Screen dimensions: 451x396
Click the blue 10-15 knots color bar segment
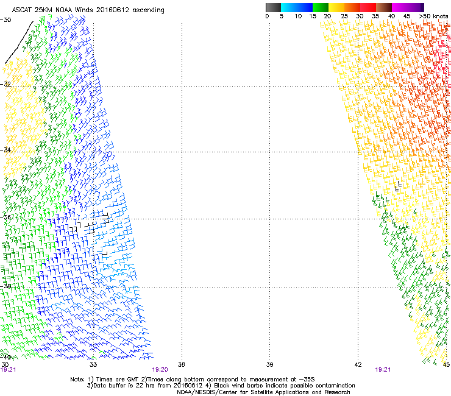click(305, 7)
